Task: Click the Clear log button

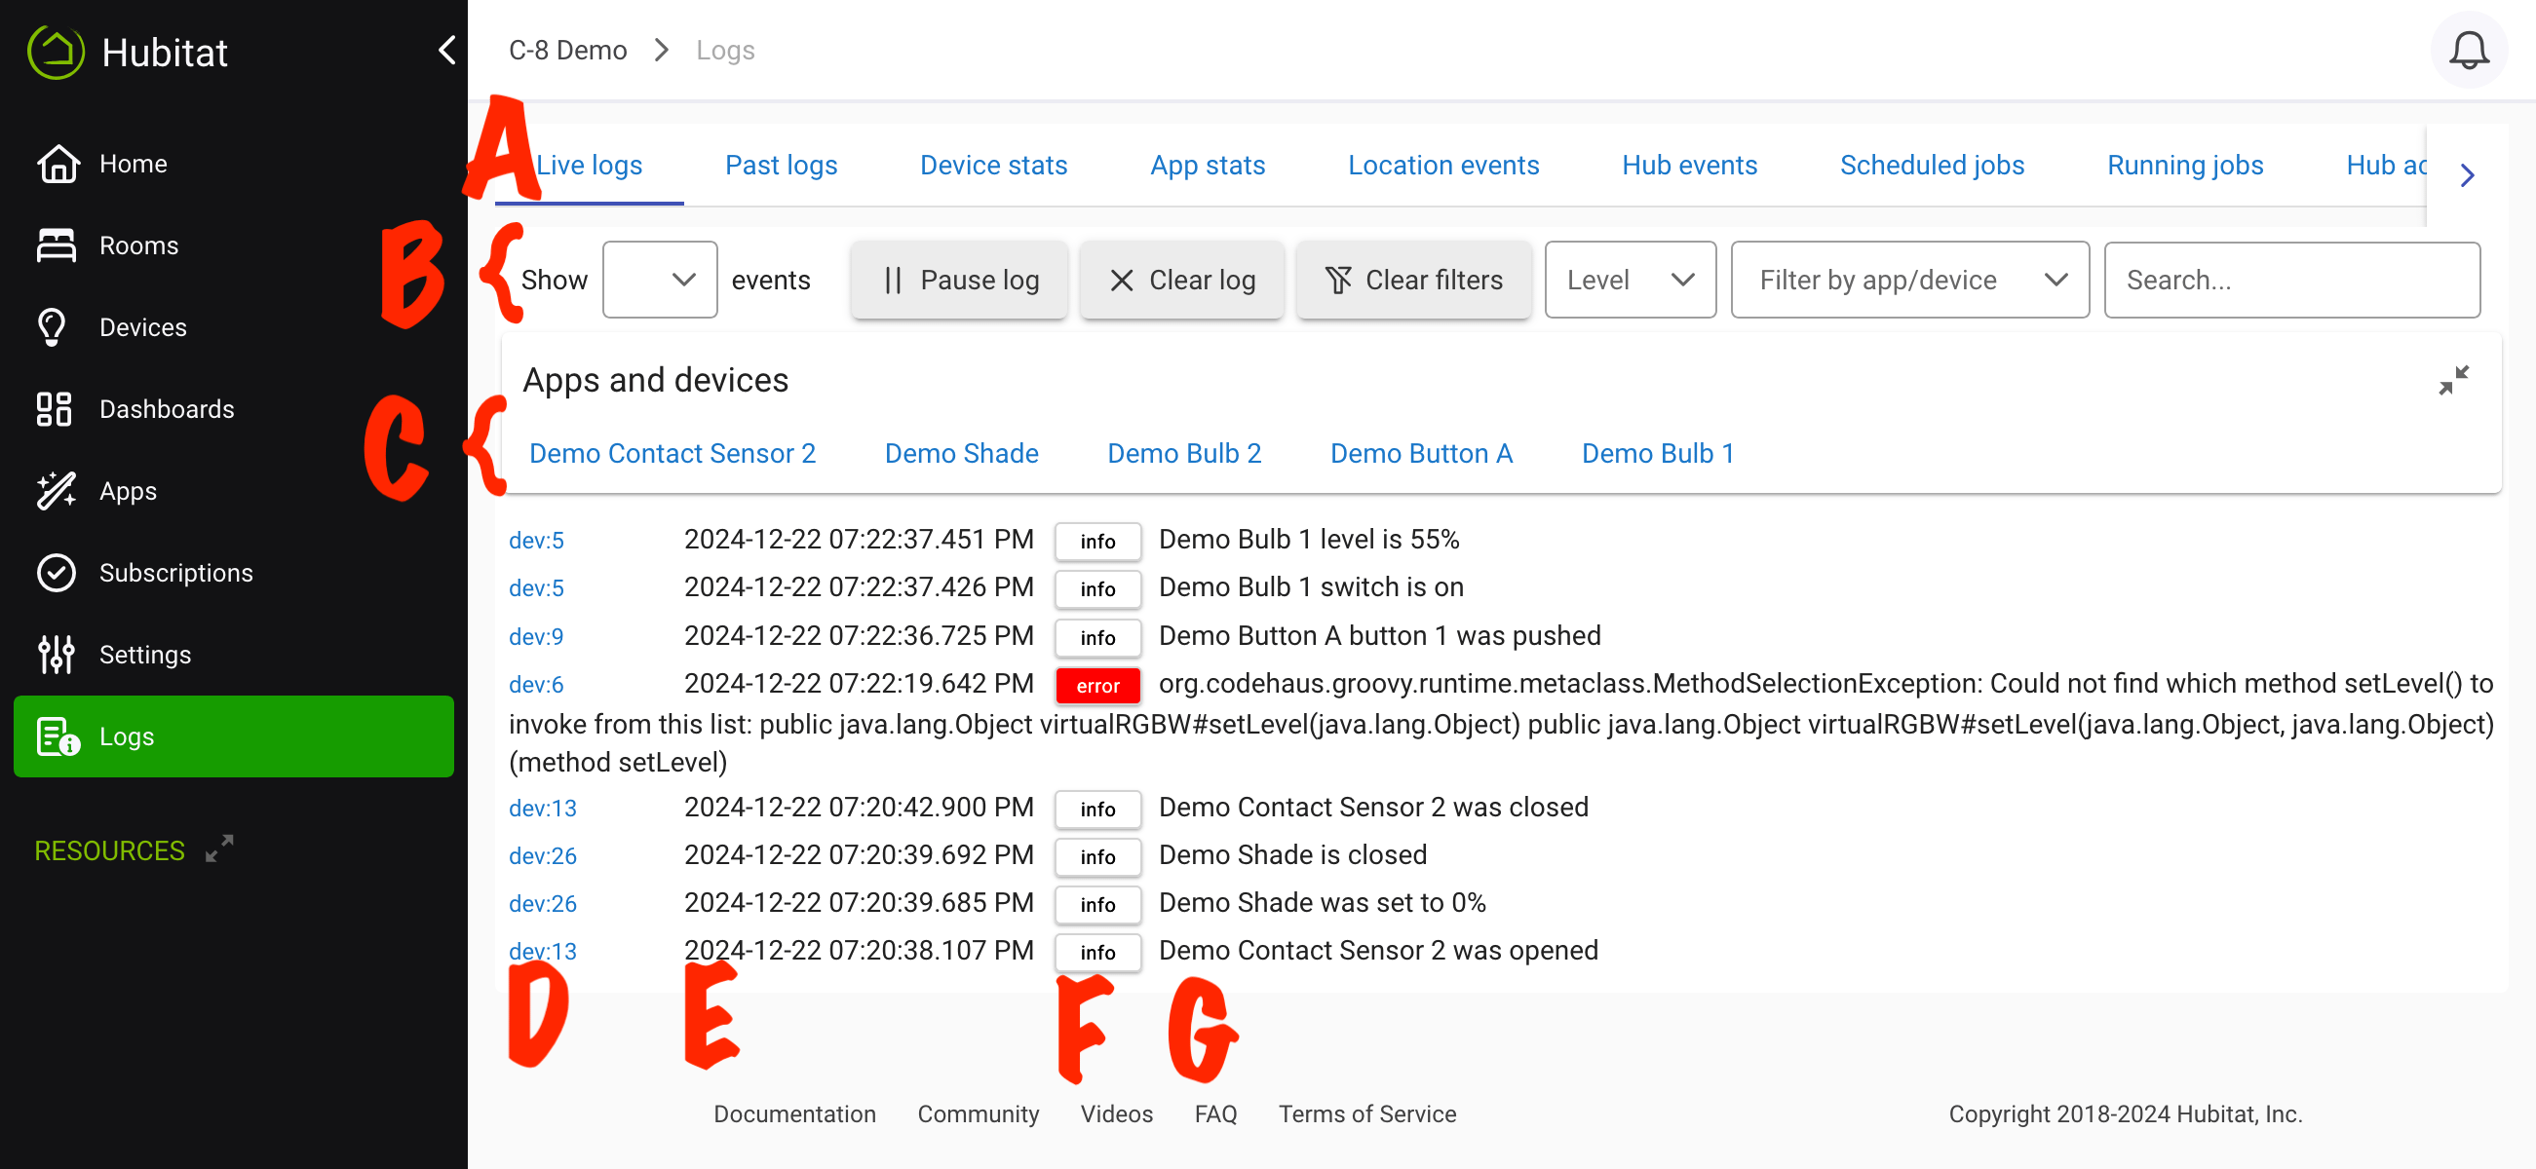Action: (1182, 281)
